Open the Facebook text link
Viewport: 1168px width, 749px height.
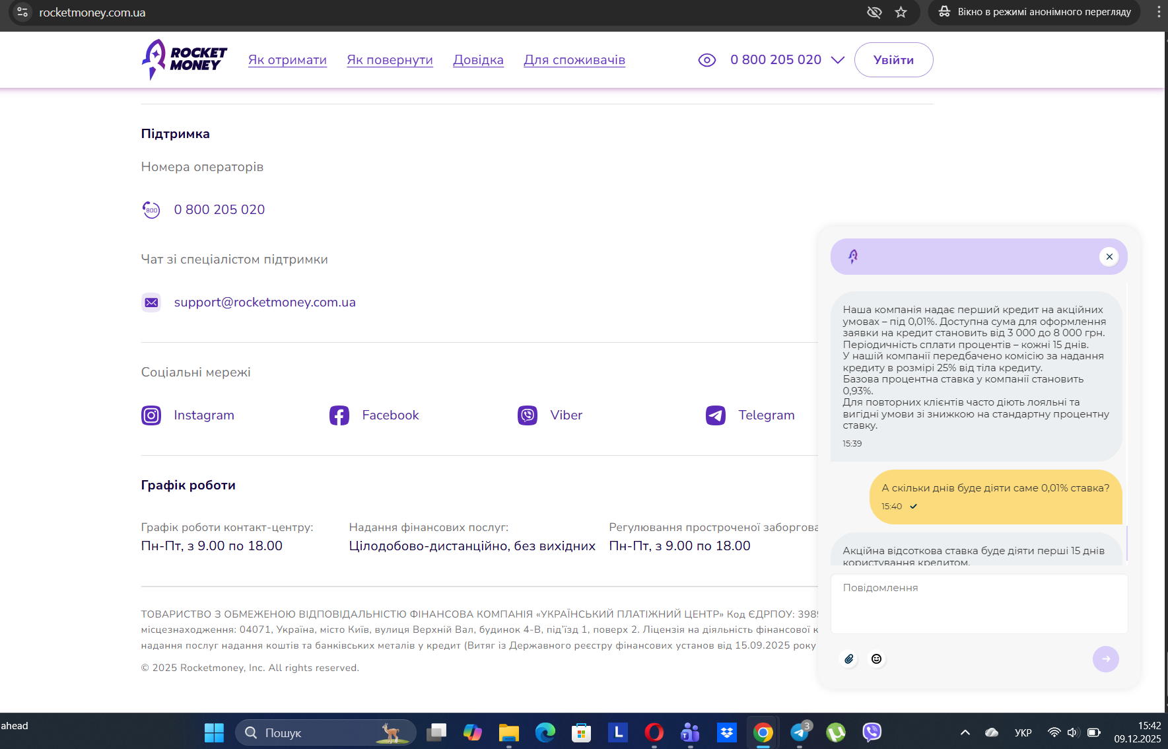coord(390,415)
